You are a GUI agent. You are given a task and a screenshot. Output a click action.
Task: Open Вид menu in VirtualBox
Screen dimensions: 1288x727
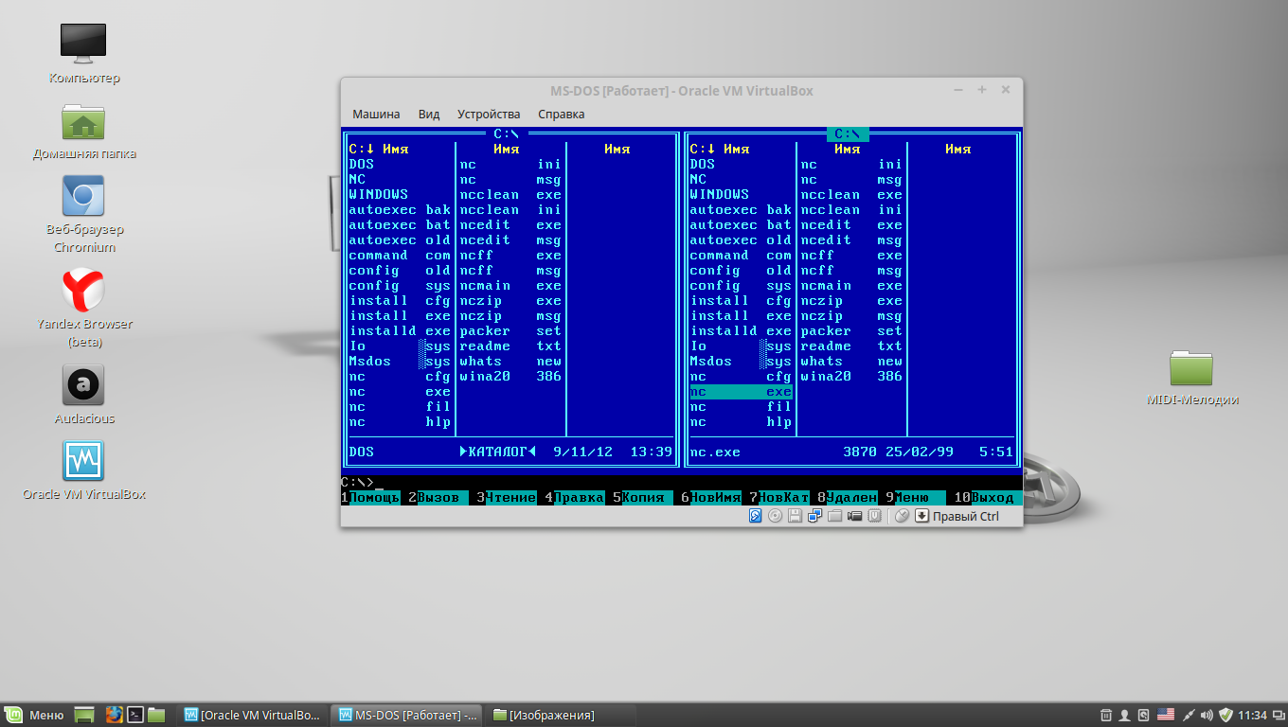(x=429, y=114)
